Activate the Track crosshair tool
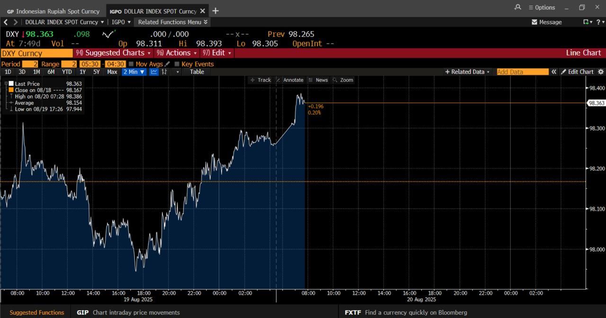The image size is (606, 318). tap(260, 80)
